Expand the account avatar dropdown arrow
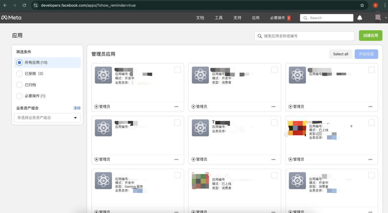Screen dimensions: 388x213 (x=385, y=18)
